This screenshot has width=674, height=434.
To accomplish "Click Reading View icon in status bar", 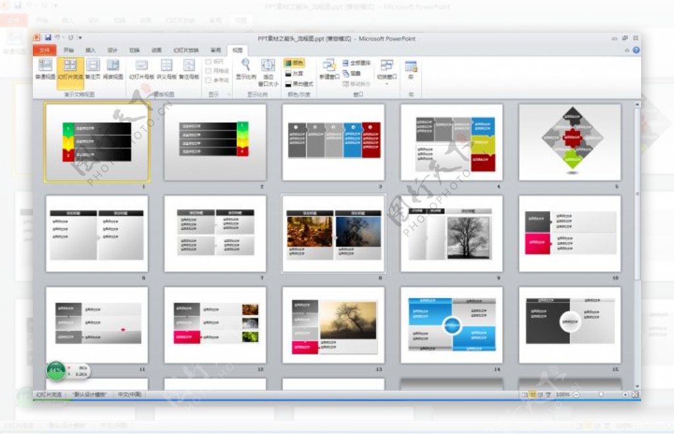I will [540, 395].
